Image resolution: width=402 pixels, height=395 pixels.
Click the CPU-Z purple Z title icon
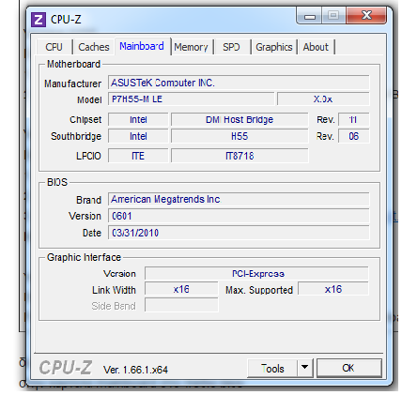[x=39, y=20]
